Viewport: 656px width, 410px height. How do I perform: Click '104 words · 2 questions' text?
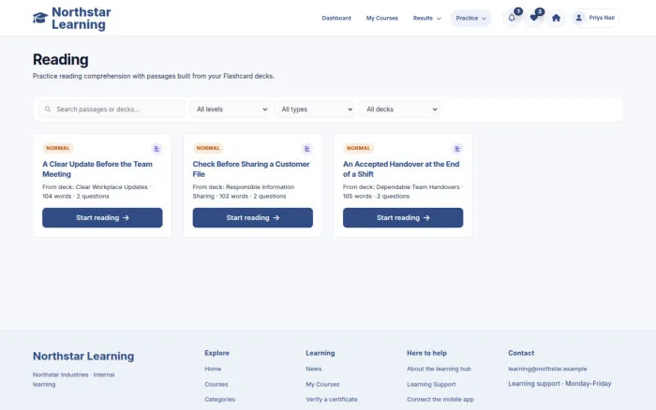pos(76,196)
